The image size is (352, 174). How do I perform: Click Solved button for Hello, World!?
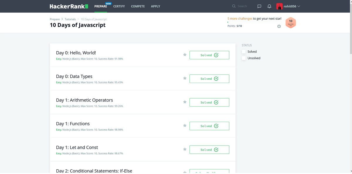(x=209, y=55)
